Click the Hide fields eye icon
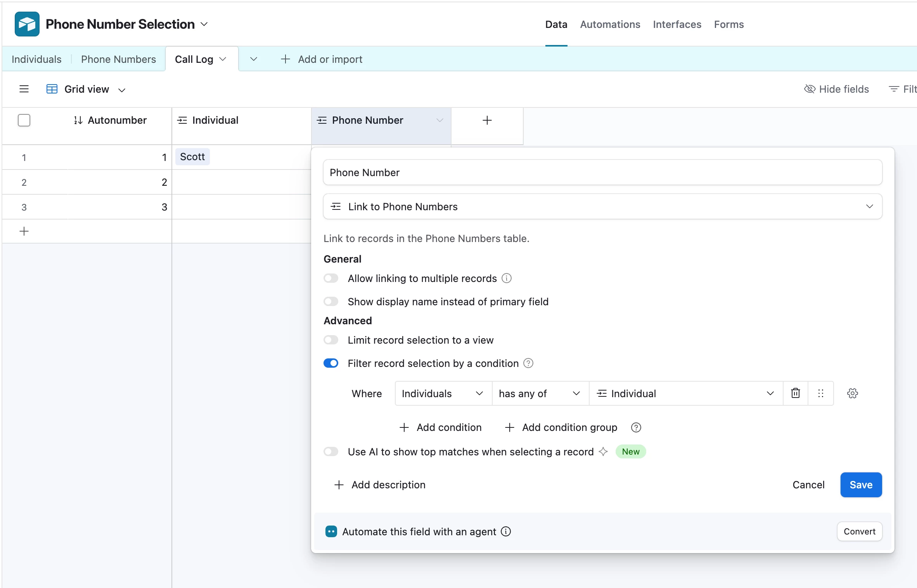This screenshot has width=917, height=588. click(810, 89)
